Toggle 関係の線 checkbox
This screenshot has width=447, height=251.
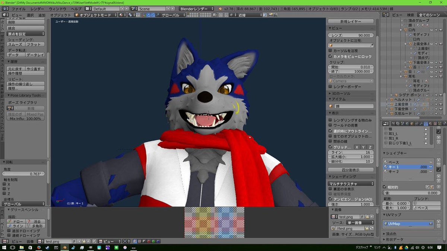330,141
